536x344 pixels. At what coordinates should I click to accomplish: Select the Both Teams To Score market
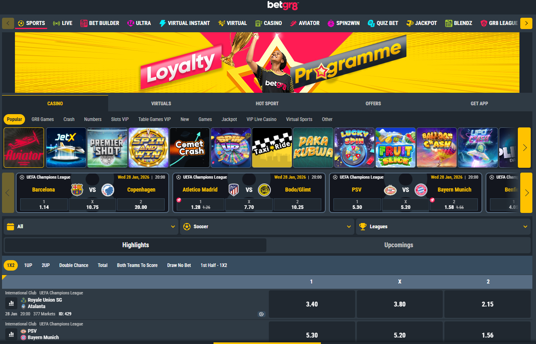coord(137,265)
